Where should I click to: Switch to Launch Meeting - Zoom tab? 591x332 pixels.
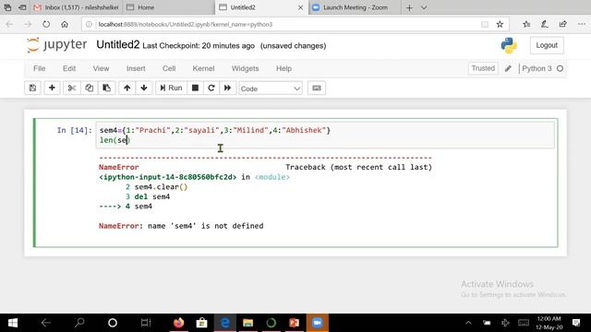355,7
